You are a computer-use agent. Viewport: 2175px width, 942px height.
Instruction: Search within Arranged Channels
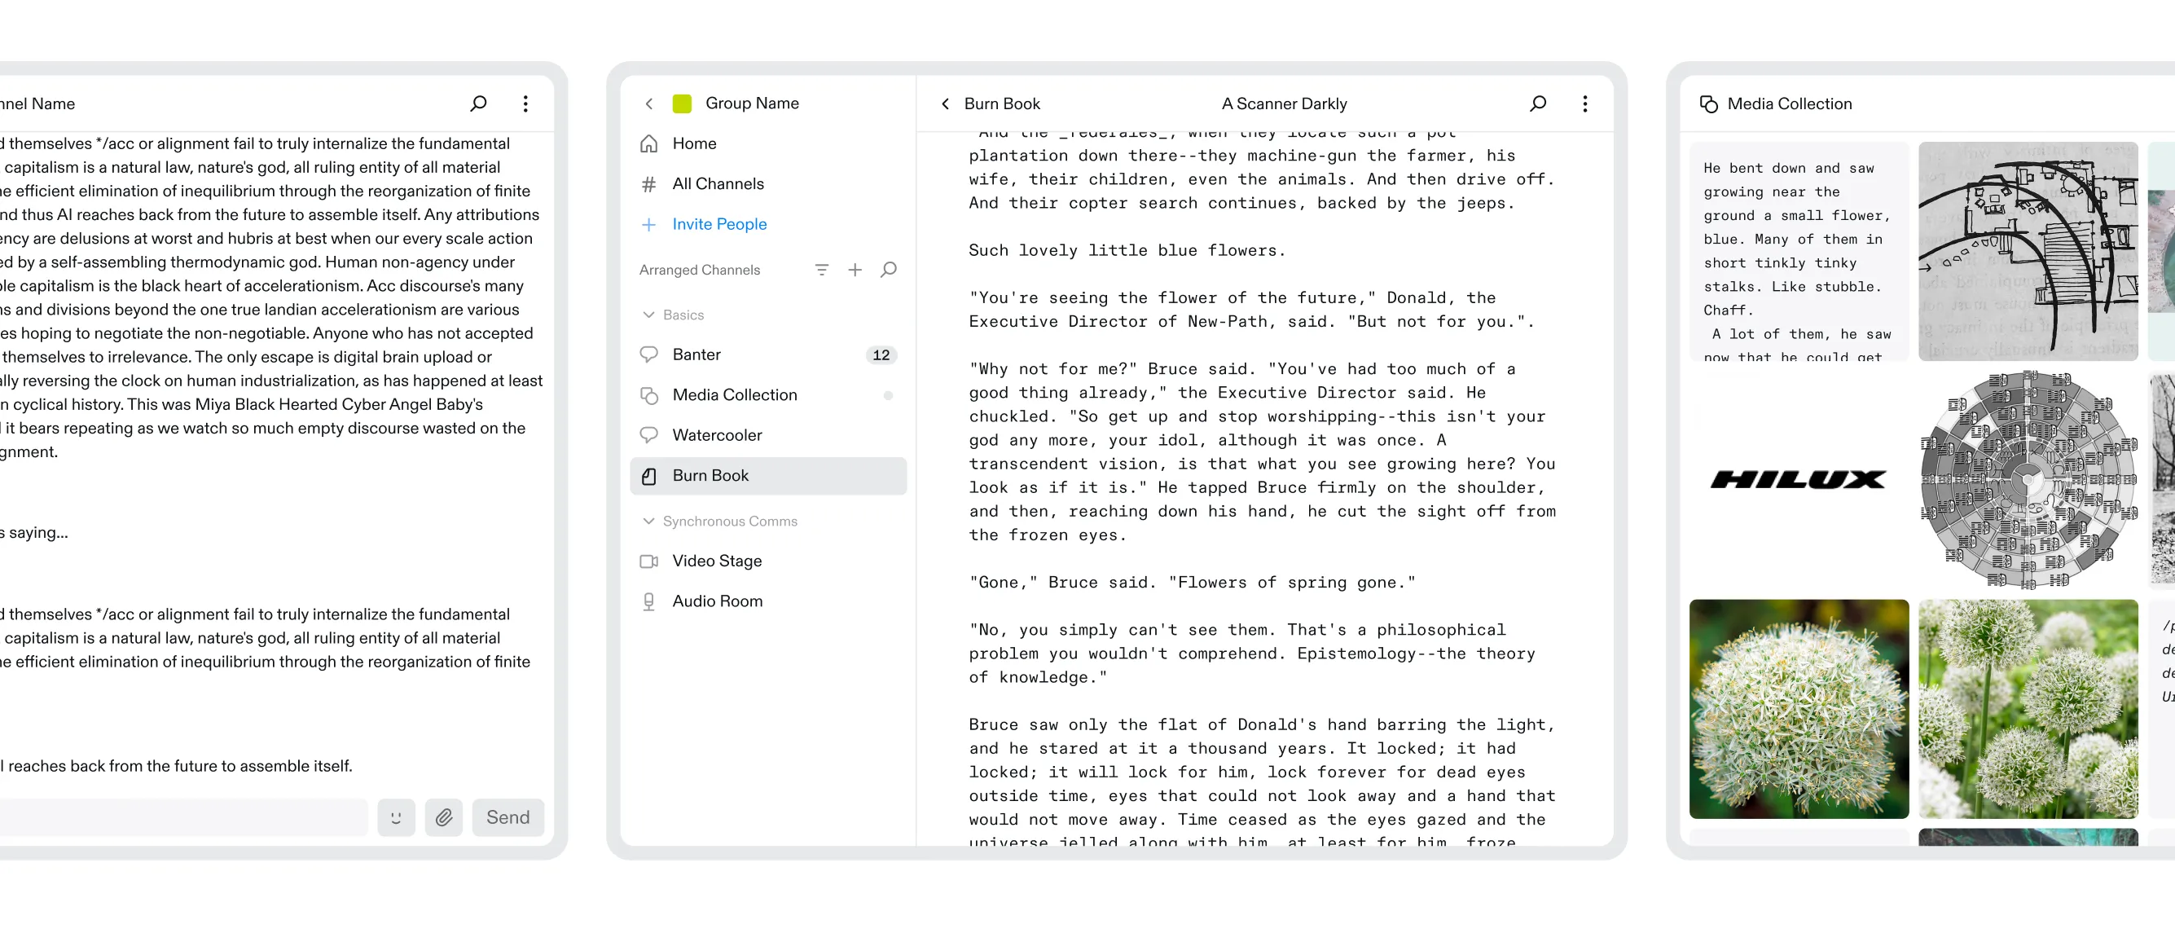click(888, 270)
